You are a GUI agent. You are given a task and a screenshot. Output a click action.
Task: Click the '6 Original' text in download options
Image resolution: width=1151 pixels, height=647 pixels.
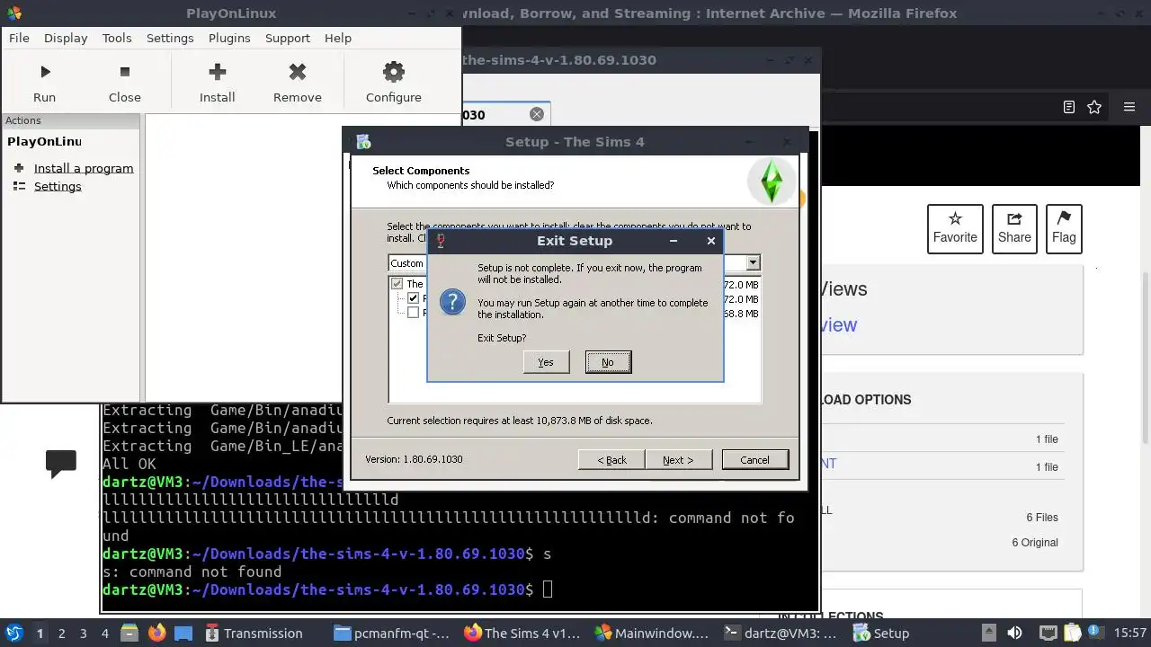tap(1035, 542)
